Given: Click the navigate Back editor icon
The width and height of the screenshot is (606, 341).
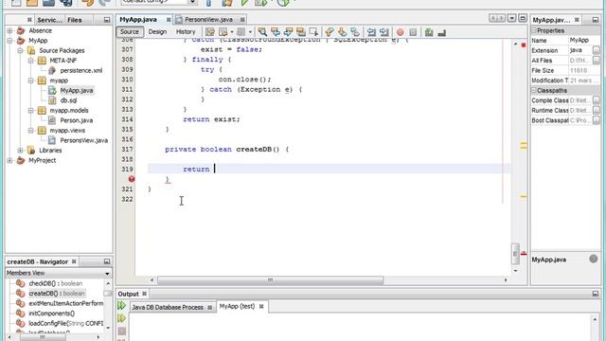Looking at the screenshot, I should click(223, 31).
